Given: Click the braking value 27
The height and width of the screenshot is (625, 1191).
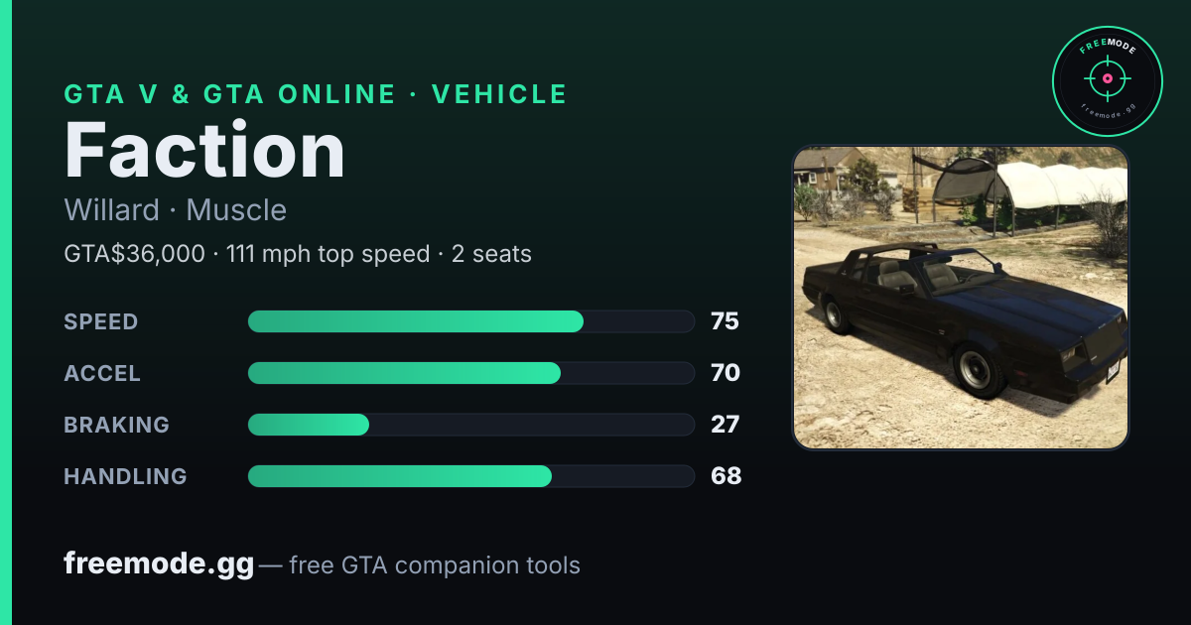Looking at the screenshot, I should click(x=726, y=425).
